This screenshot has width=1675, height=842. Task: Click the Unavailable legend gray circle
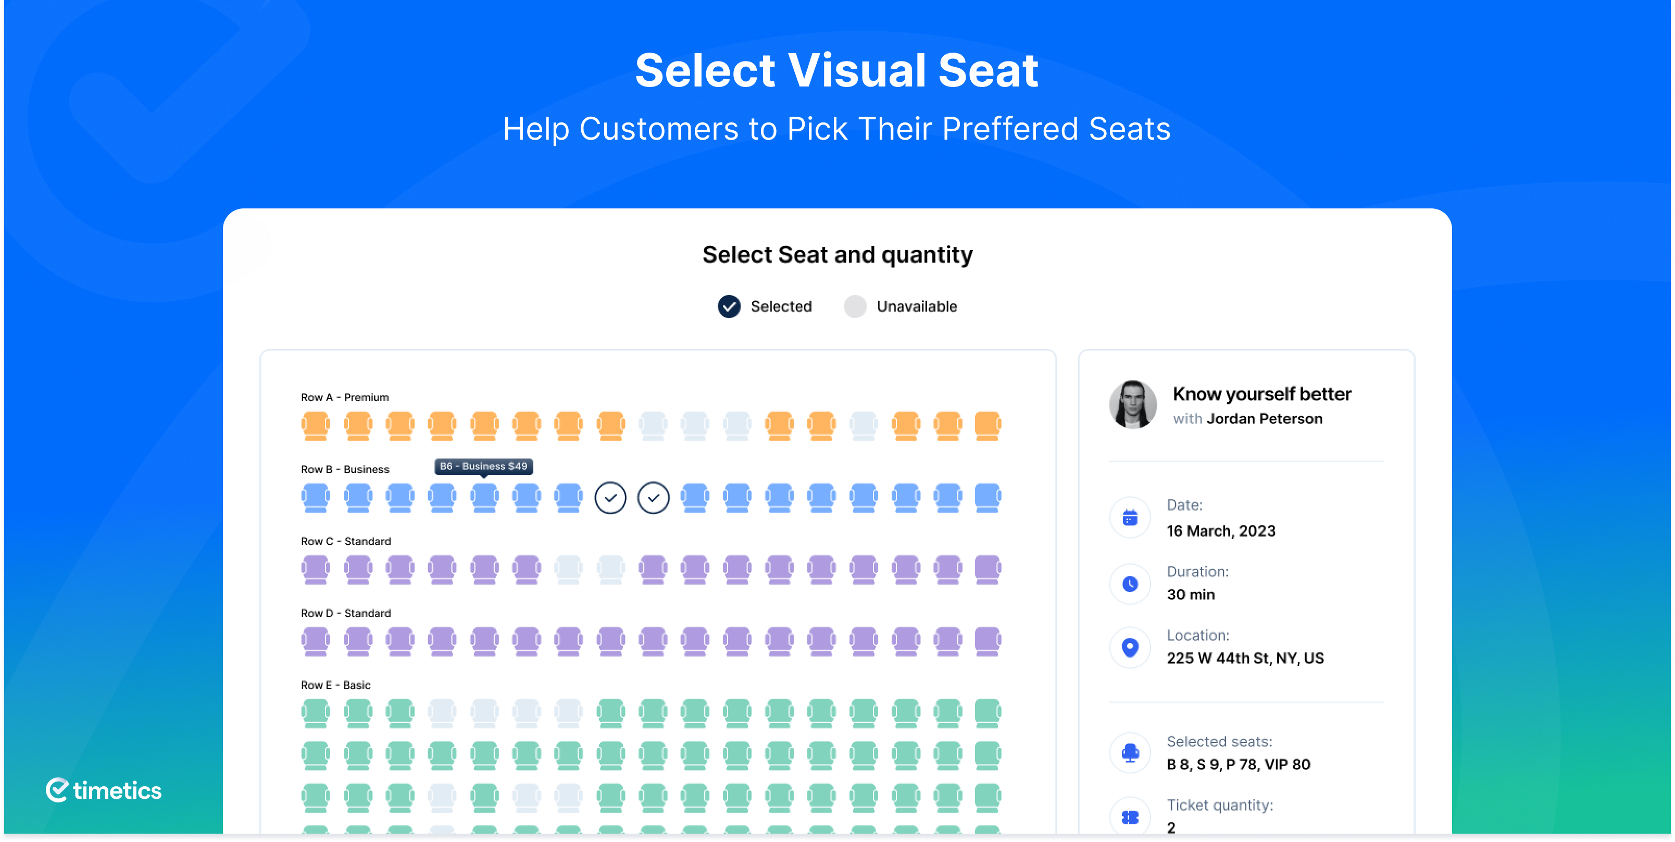pyautogui.click(x=854, y=306)
